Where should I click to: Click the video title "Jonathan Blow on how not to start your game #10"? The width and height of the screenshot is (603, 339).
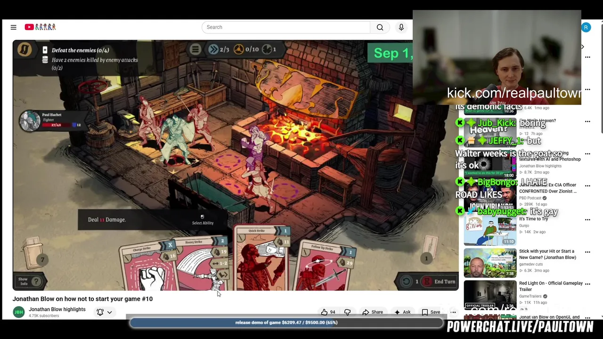[82, 299]
